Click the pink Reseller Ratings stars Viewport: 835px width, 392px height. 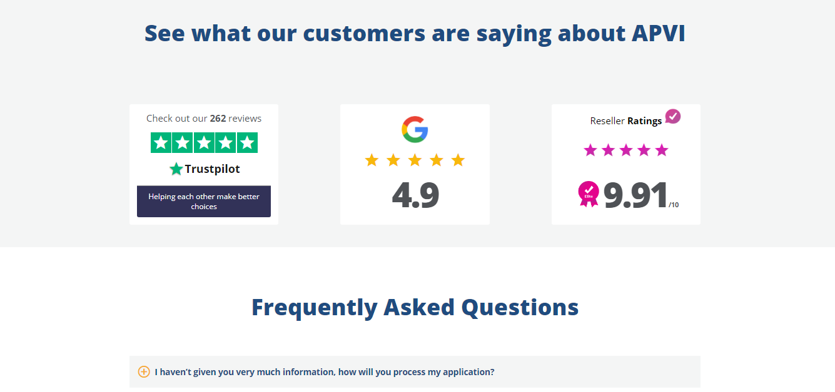click(x=625, y=150)
